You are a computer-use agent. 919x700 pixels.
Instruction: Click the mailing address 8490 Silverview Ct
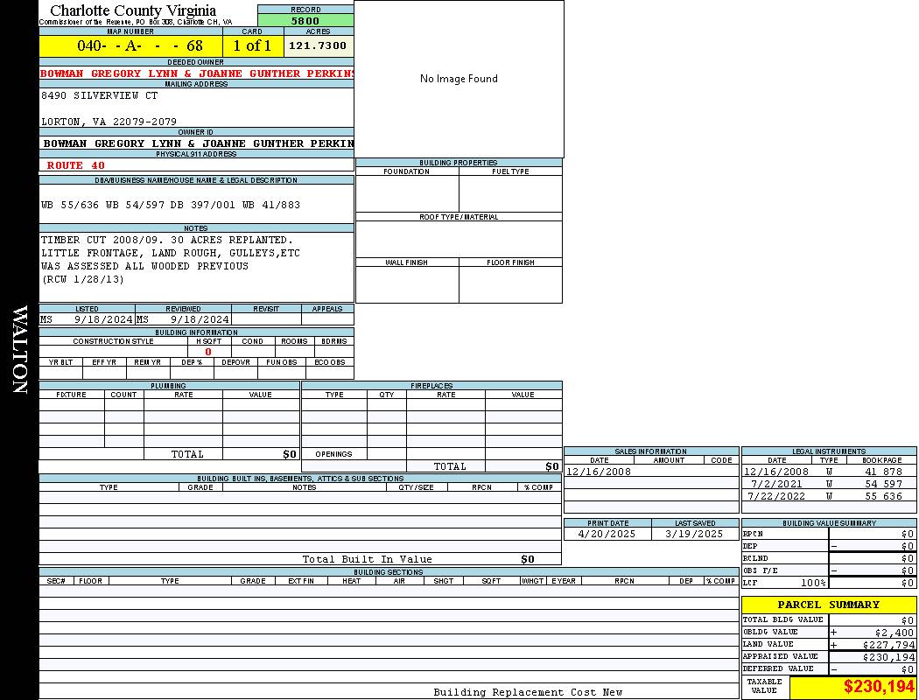click(x=100, y=95)
